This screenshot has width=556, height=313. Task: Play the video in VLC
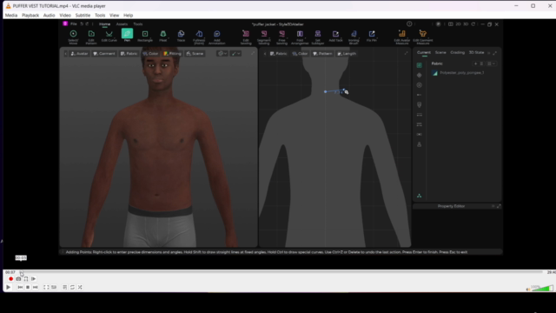pos(8,288)
